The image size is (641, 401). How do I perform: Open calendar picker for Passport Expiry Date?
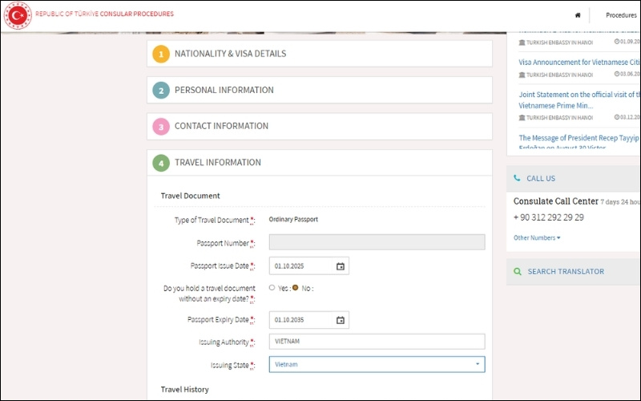pos(340,320)
